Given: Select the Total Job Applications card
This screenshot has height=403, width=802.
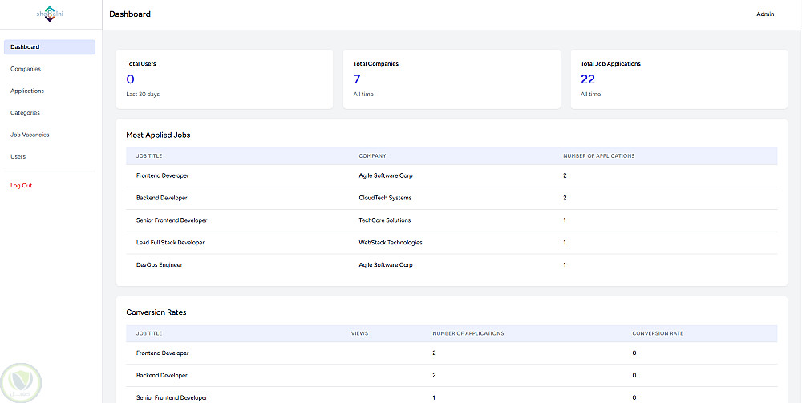Looking at the screenshot, I should tap(678, 79).
